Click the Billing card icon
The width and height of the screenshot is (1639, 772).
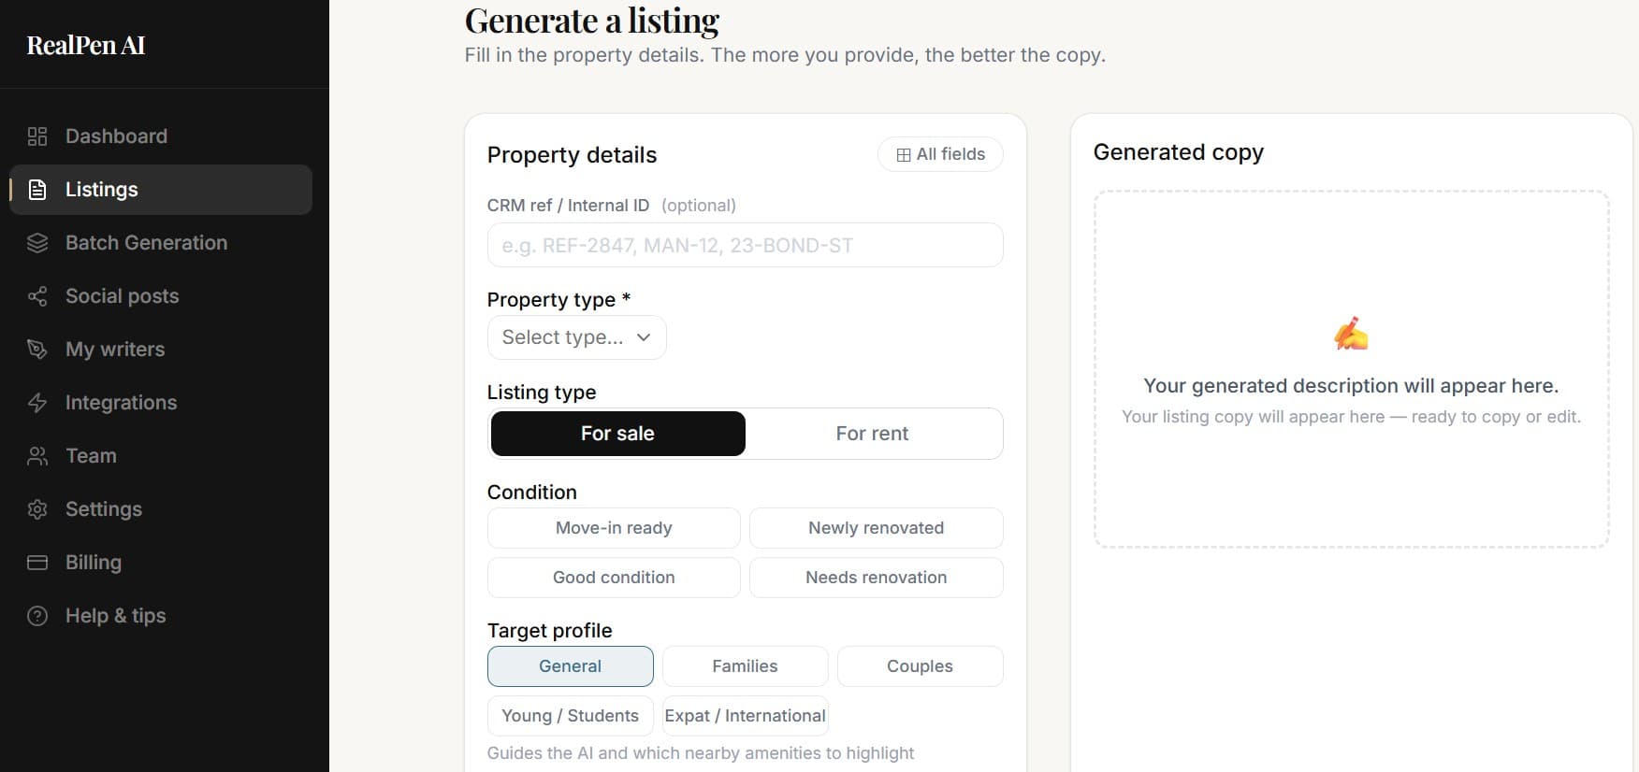click(37, 563)
